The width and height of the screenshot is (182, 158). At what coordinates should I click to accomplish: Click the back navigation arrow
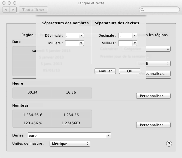(x=6, y=10)
